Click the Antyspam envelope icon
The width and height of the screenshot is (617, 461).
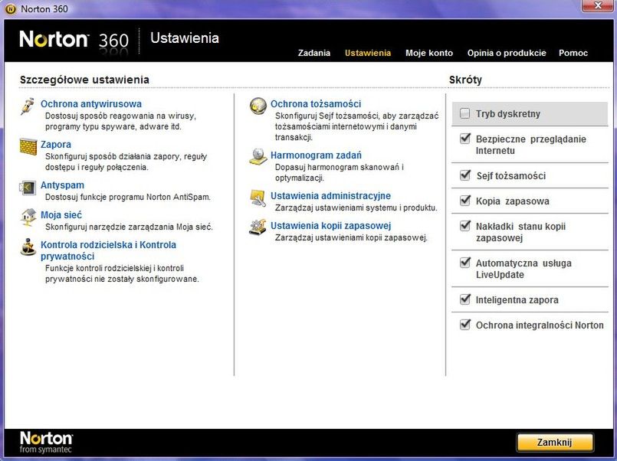pos(28,188)
